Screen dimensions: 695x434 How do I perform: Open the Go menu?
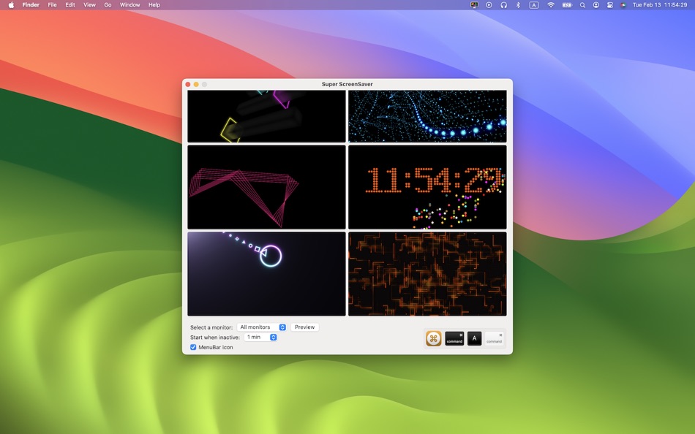point(108,5)
